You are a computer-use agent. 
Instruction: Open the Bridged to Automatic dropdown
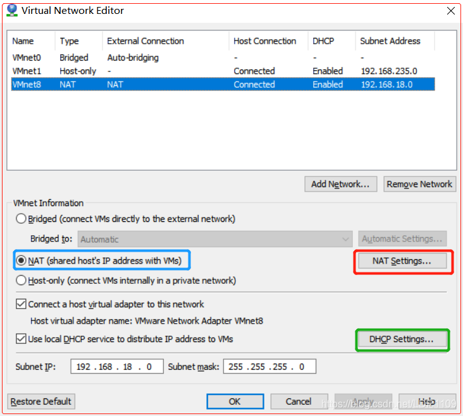[215, 239]
